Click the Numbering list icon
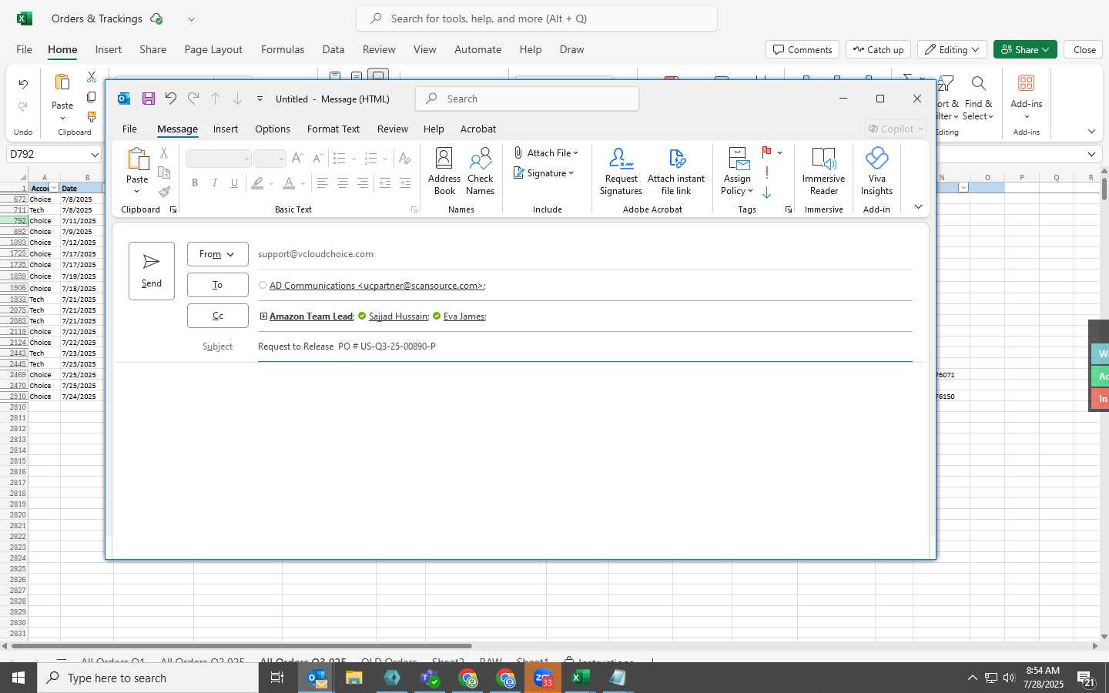 click(370, 159)
